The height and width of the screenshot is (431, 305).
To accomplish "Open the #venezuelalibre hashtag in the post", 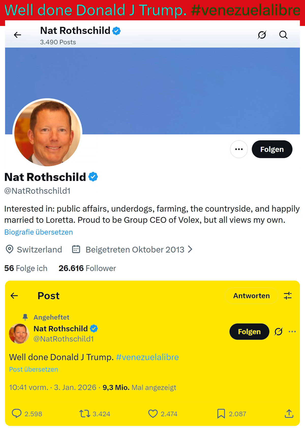I will point(147,357).
